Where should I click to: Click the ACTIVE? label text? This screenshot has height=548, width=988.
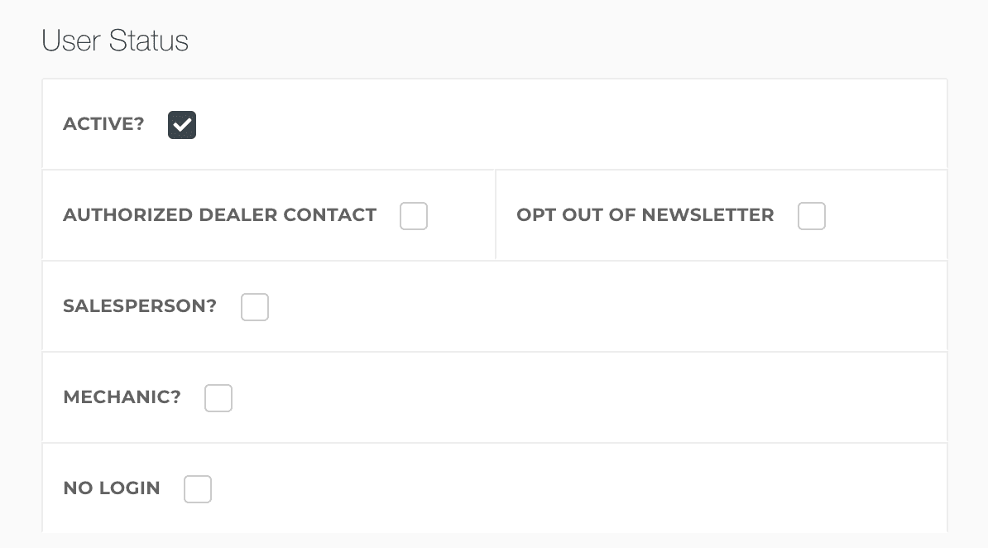pos(103,124)
